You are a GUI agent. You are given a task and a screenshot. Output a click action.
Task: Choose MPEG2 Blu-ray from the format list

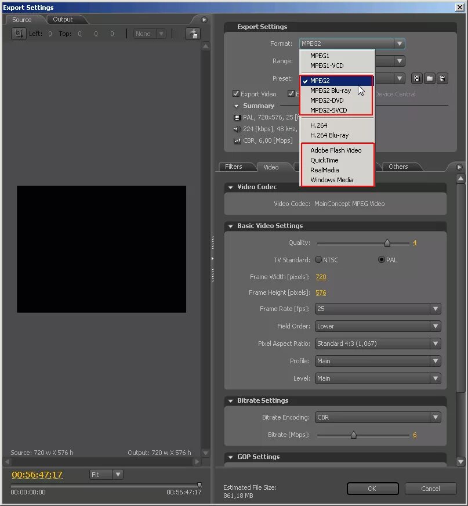(x=337, y=91)
